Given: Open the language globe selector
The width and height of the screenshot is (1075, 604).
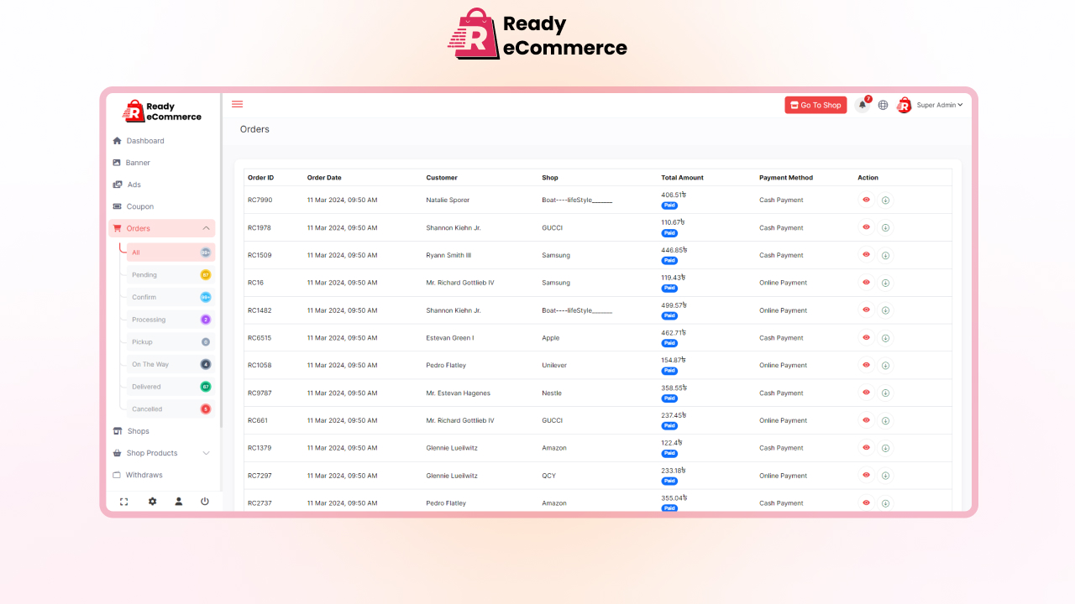Looking at the screenshot, I should (x=882, y=105).
